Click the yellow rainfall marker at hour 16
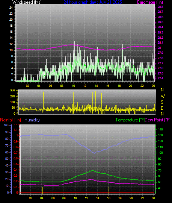 [x=109, y=190]
